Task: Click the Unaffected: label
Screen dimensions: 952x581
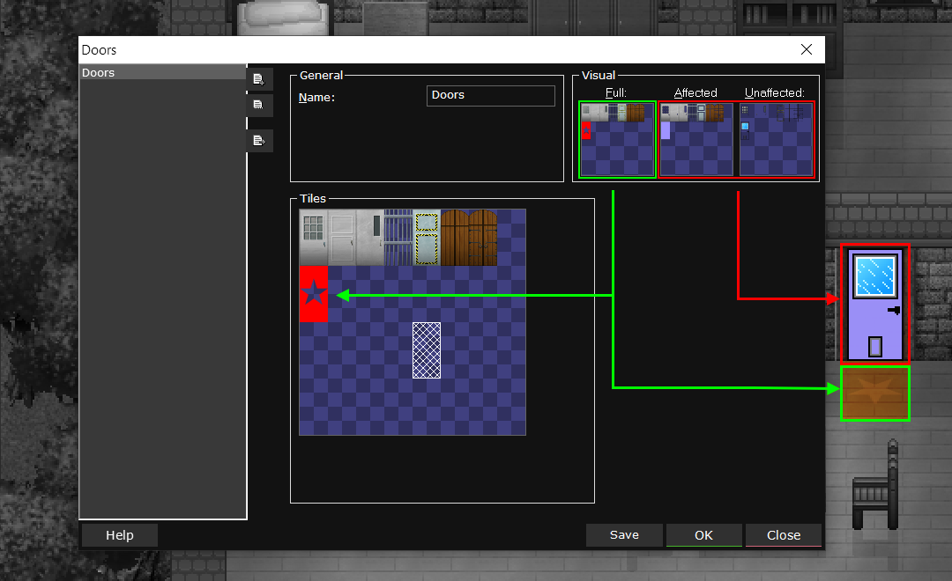Action: [x=775, y=92]
